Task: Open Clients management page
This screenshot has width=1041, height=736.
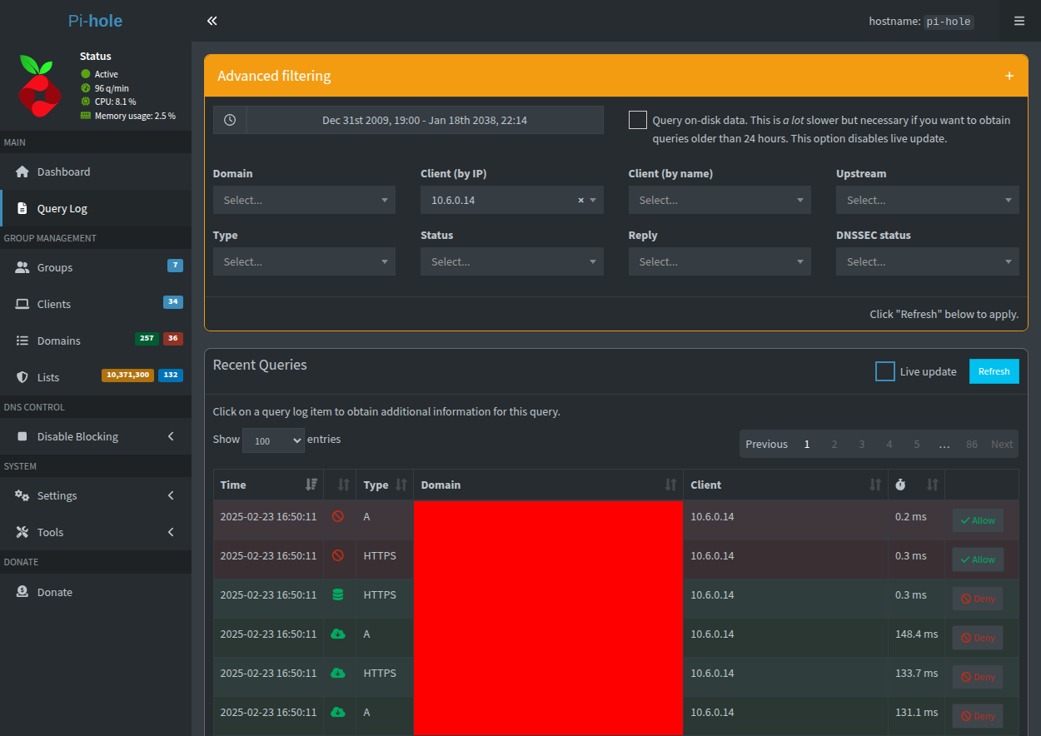Action: [96, 304]
